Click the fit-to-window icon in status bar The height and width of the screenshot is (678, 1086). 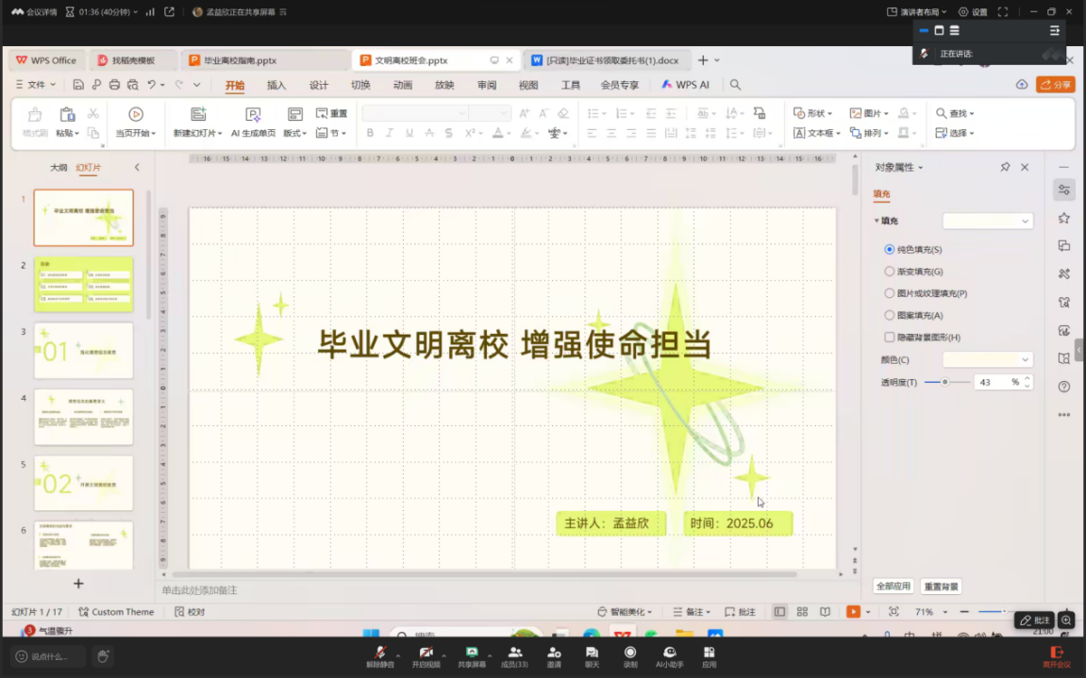click(x=894, y=611)
